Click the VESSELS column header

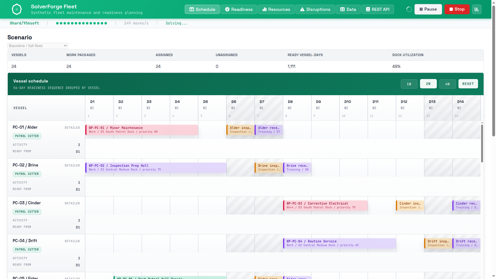point(19,55)
